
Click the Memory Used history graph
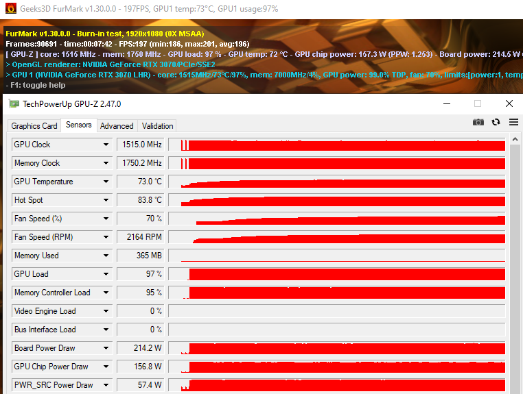(x=337, y=256)
